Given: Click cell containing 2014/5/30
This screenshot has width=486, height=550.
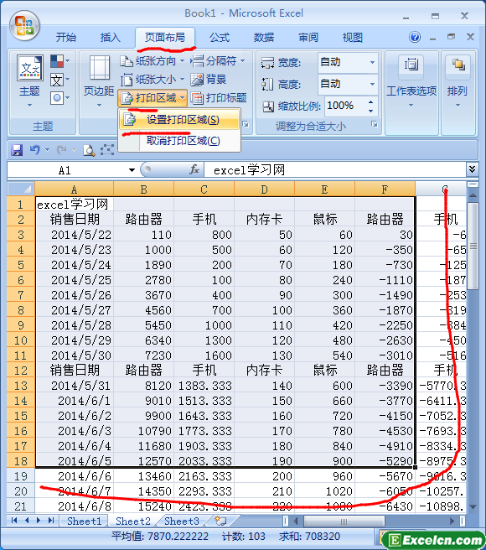Looking at the screenshot, I should pos(75,355).
